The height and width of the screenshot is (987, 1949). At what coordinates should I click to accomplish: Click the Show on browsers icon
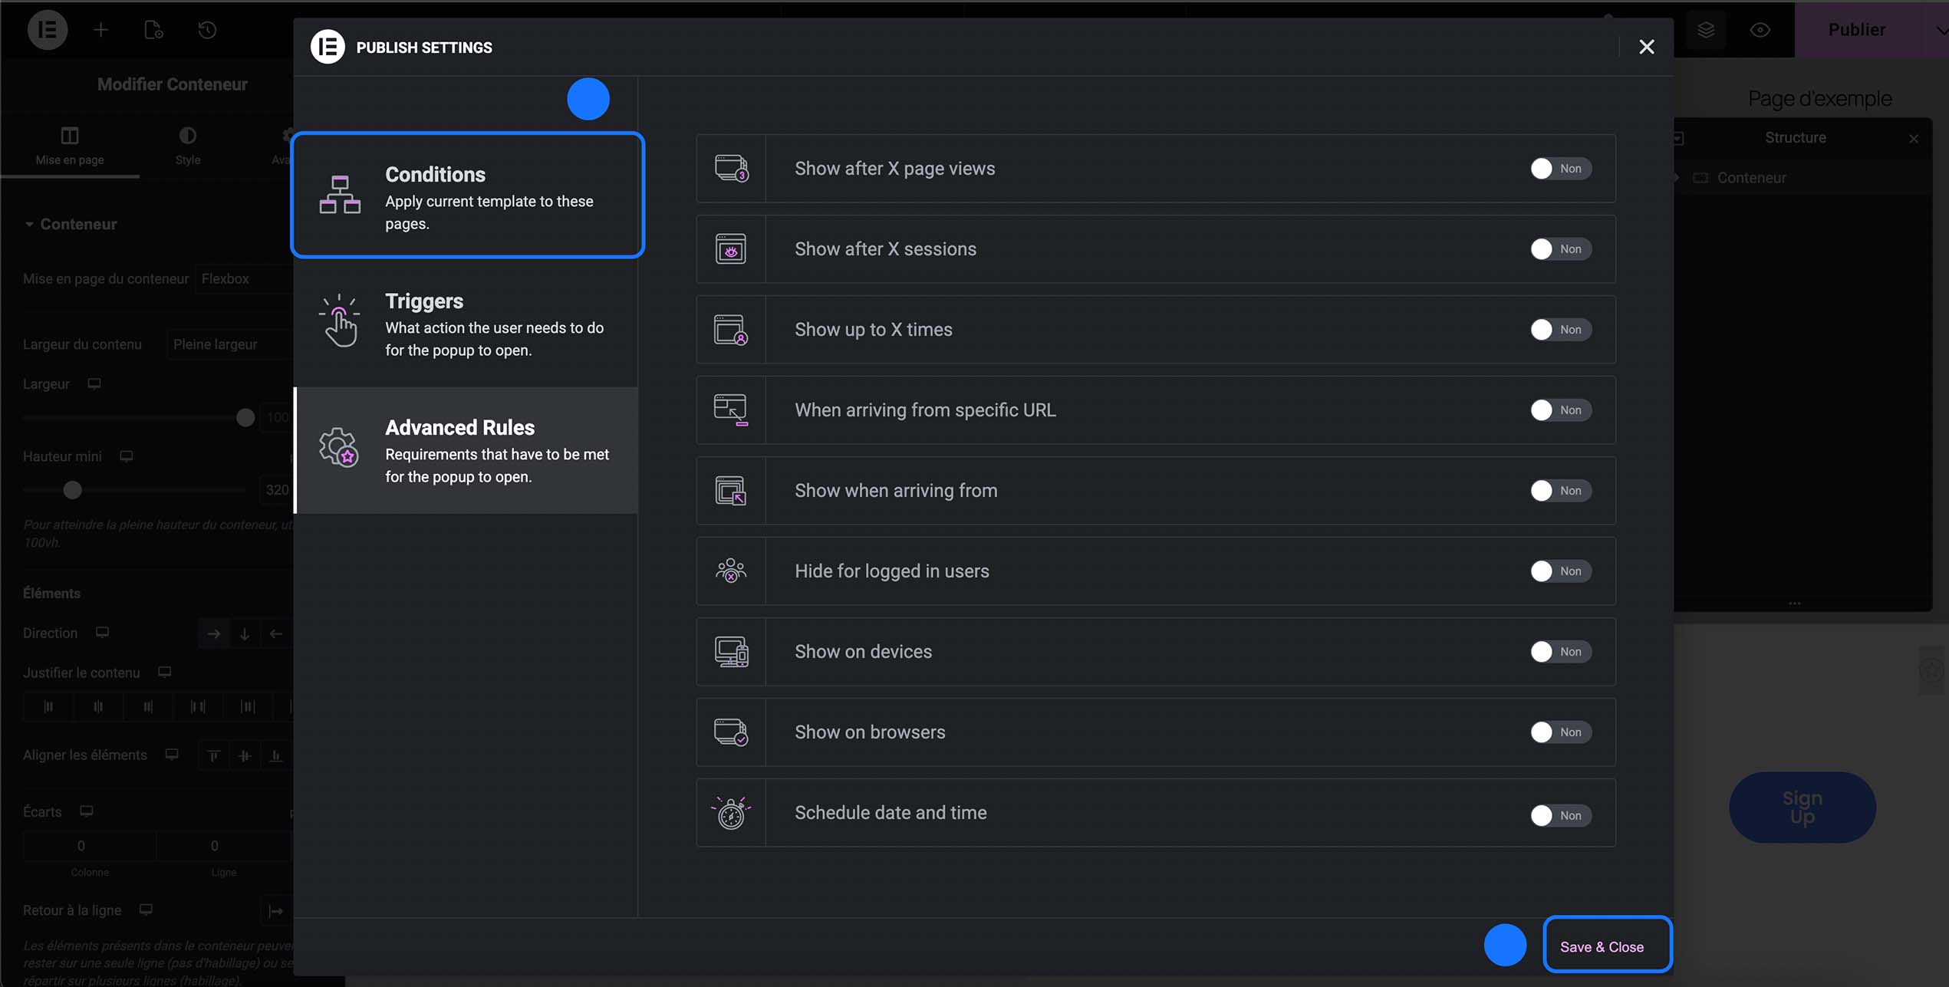[731, 732]
